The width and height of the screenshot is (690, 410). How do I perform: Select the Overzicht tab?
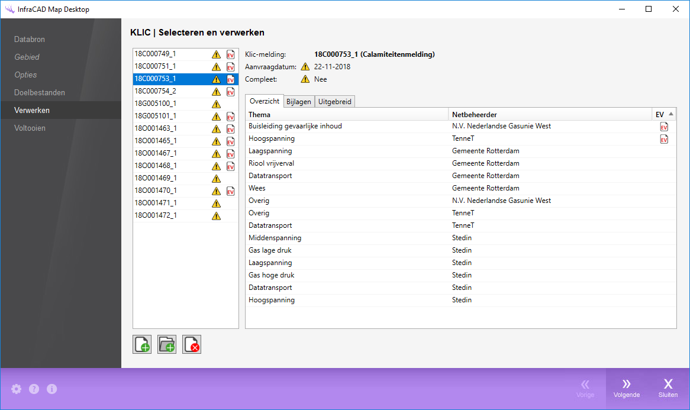265,101
